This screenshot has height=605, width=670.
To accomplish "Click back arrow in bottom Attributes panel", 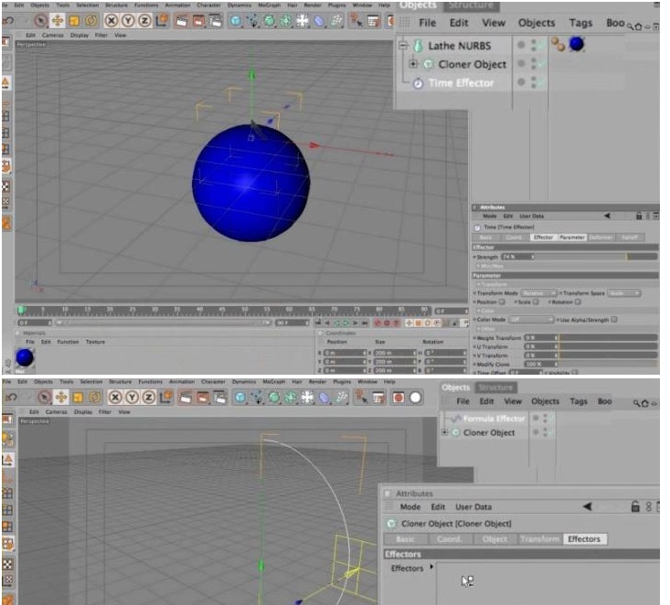I will (588, 506).
